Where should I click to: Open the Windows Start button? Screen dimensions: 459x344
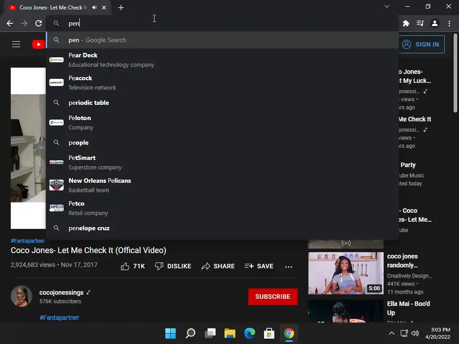pyautogui.click(x=170, y=333)
